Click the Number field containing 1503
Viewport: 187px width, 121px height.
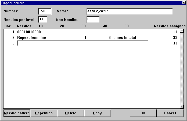(45, 11)
